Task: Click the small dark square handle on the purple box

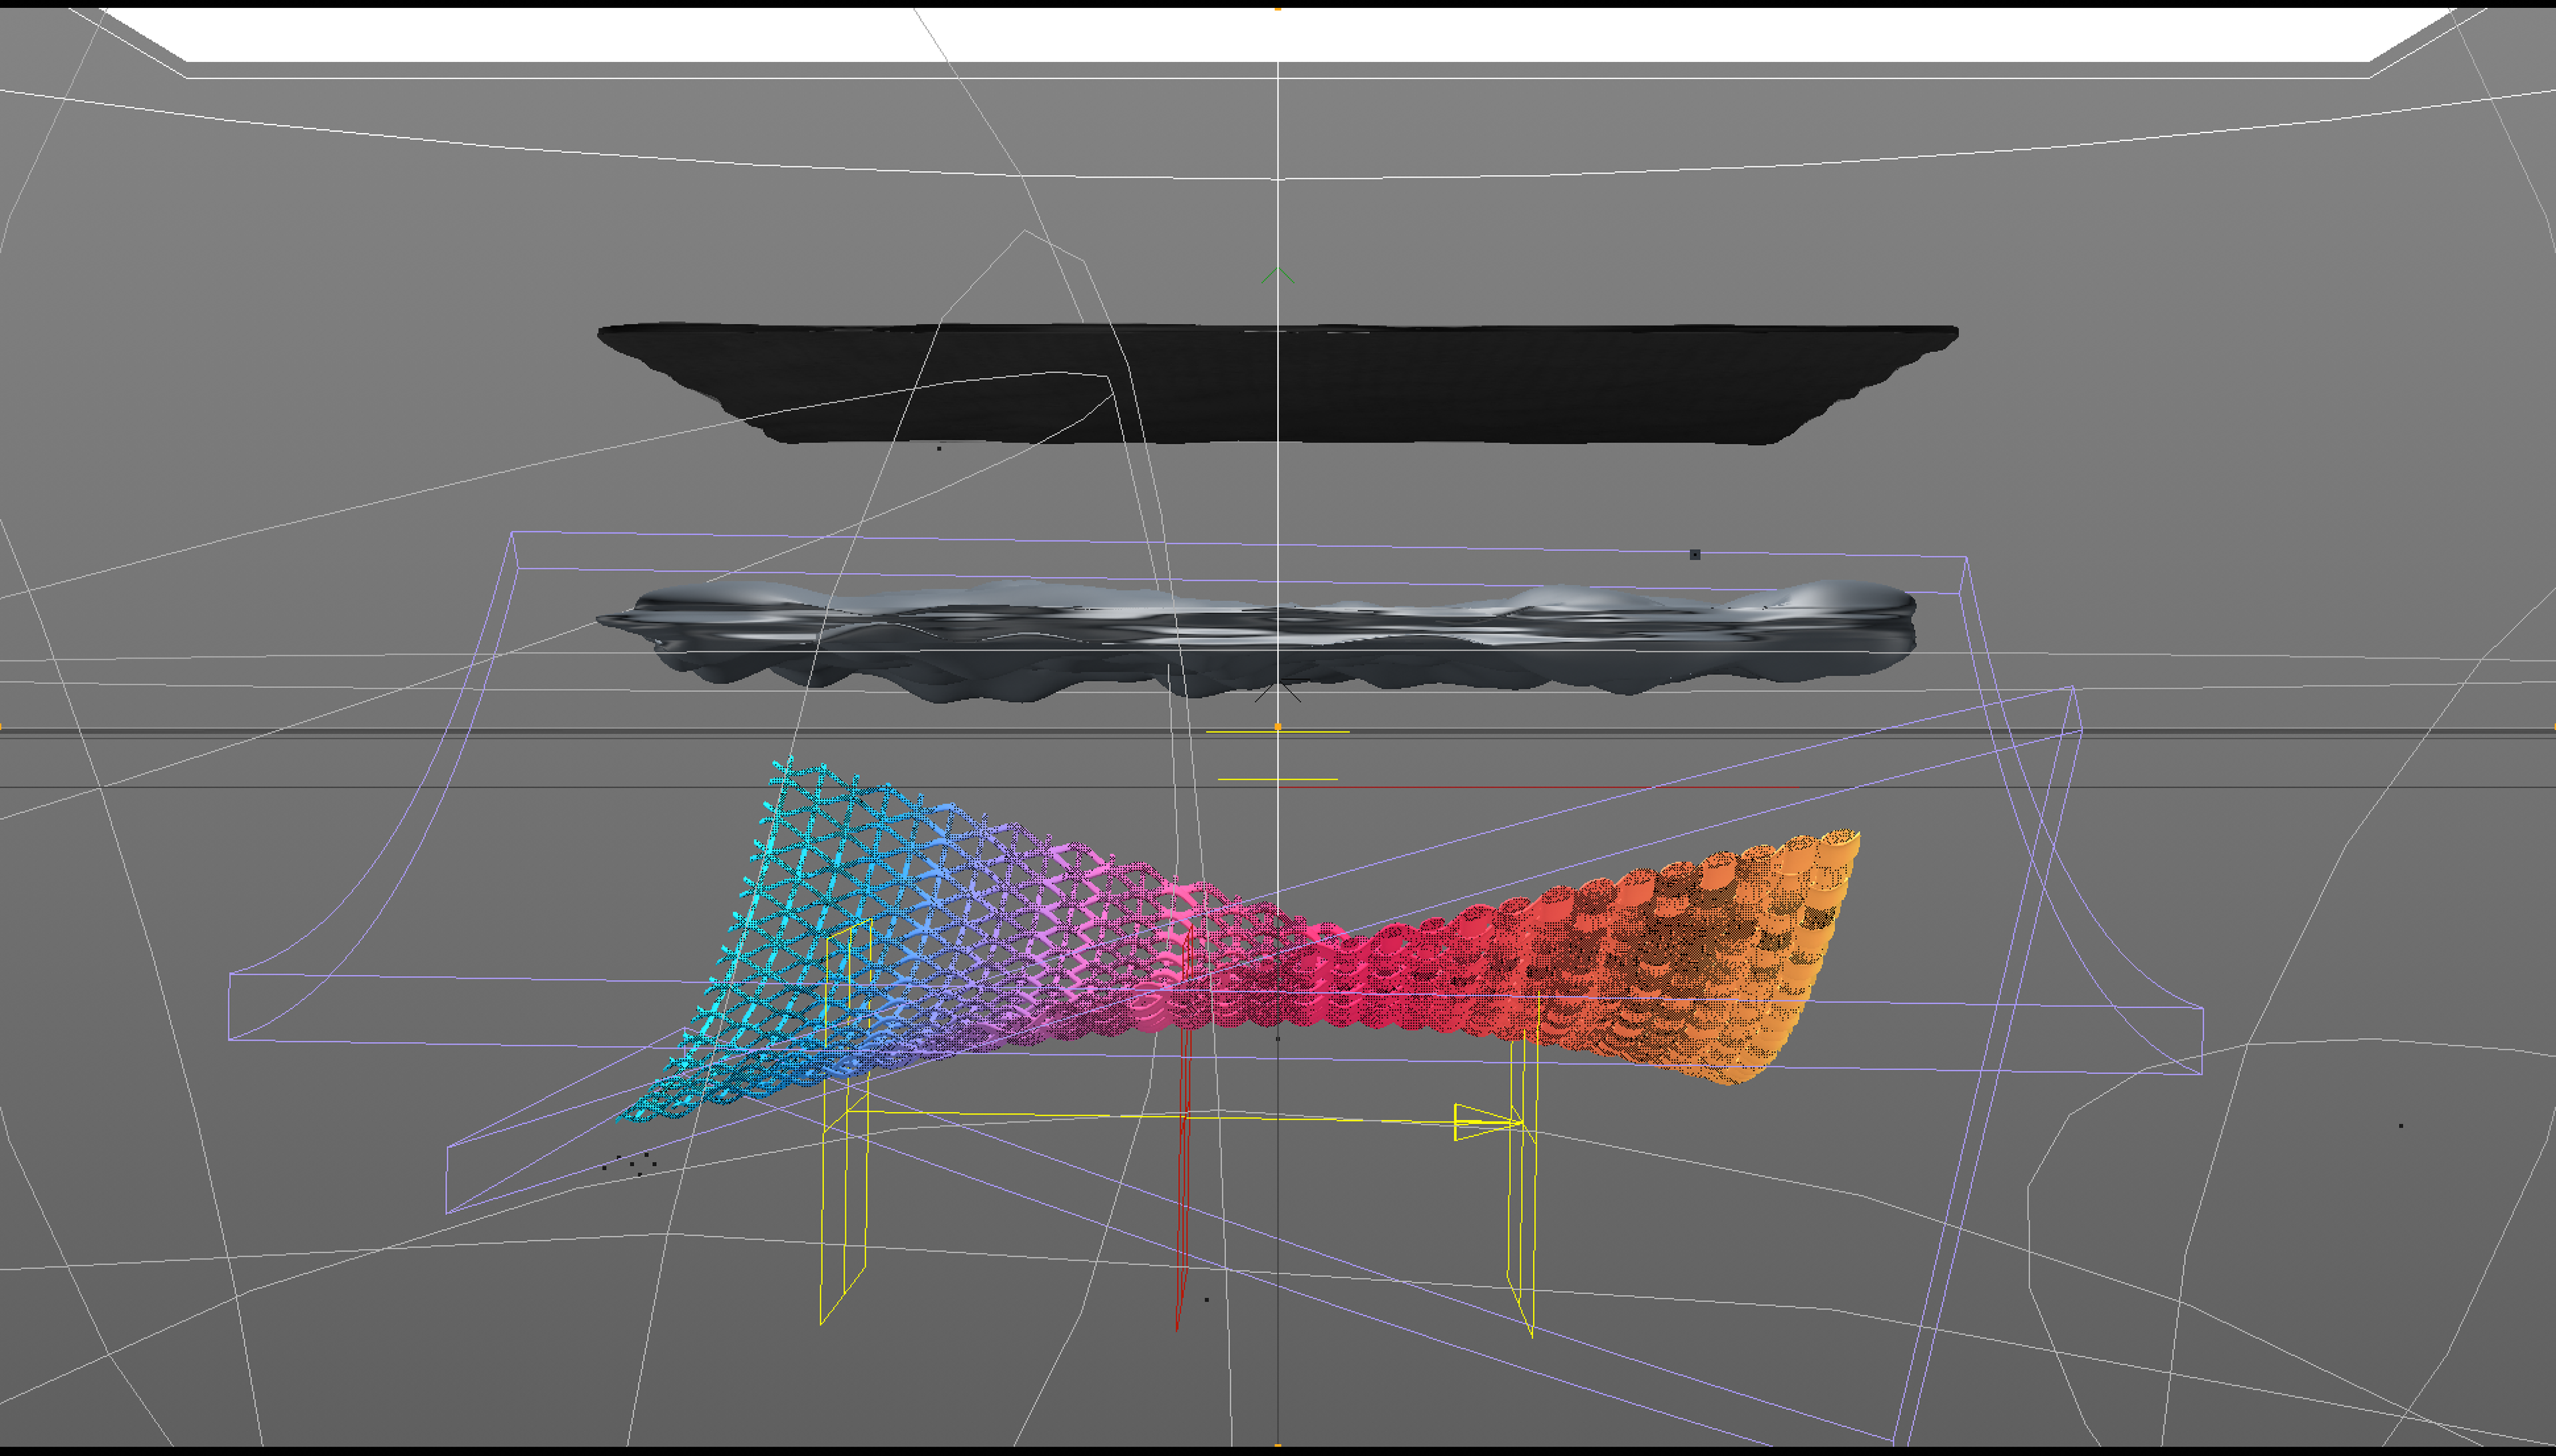Action: [x=1695, y=554]
